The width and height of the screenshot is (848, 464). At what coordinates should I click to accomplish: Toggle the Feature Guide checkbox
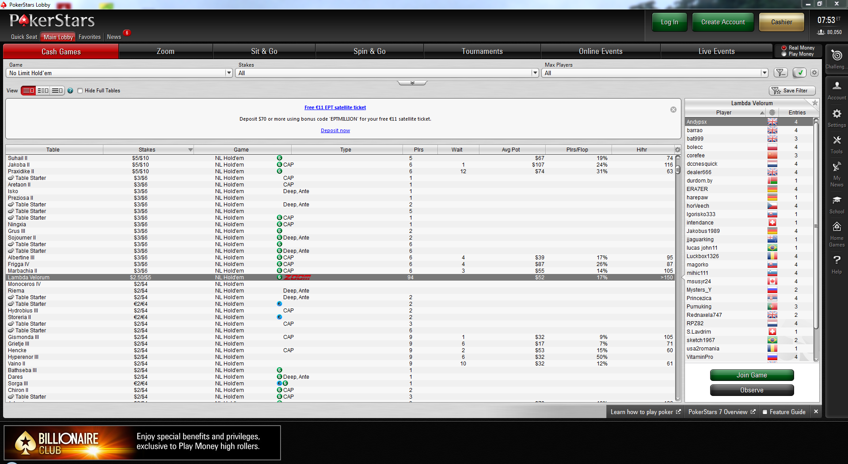(x=764, y=412)
